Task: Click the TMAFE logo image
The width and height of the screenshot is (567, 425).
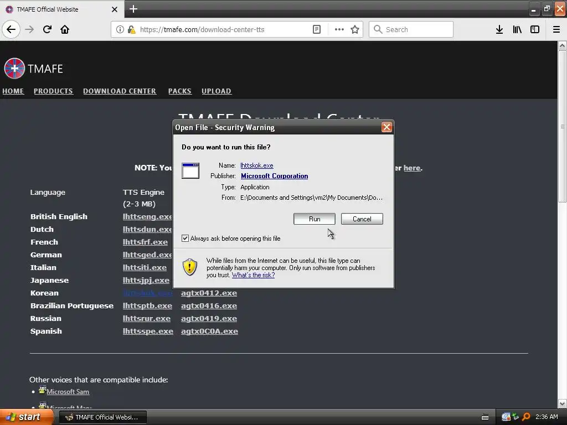Action: pos(14,68)
